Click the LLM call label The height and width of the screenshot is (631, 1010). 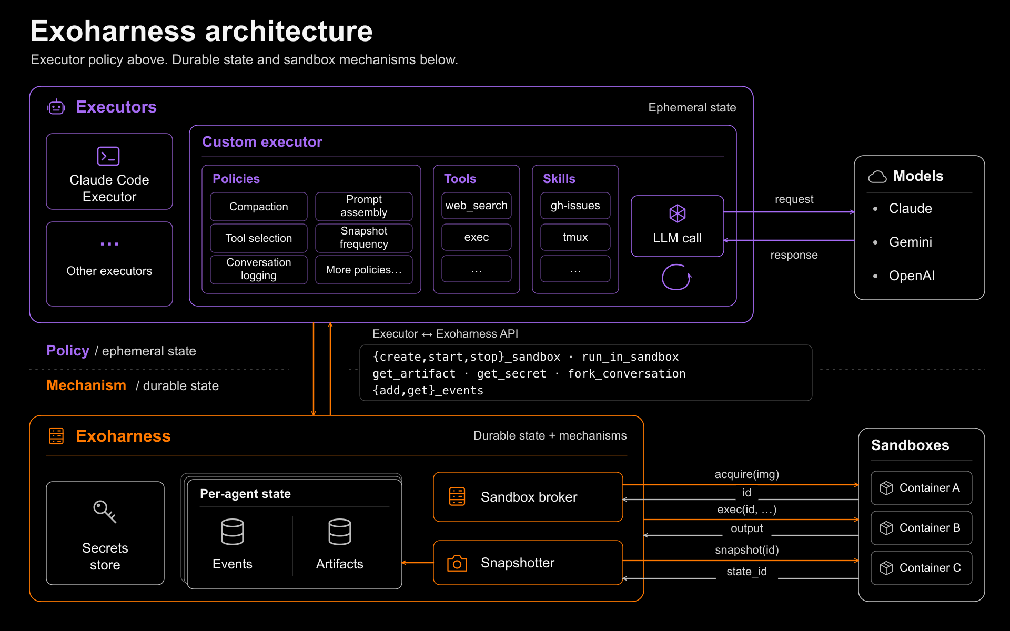coord(677,238)
